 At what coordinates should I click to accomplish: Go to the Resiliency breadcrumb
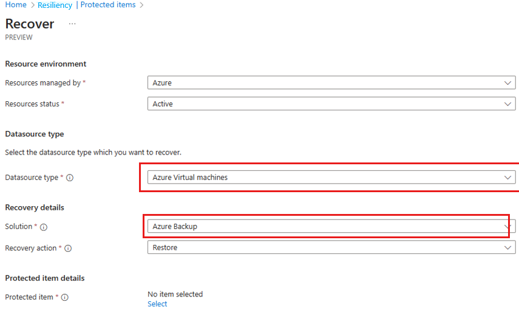[x=55, y=5]
